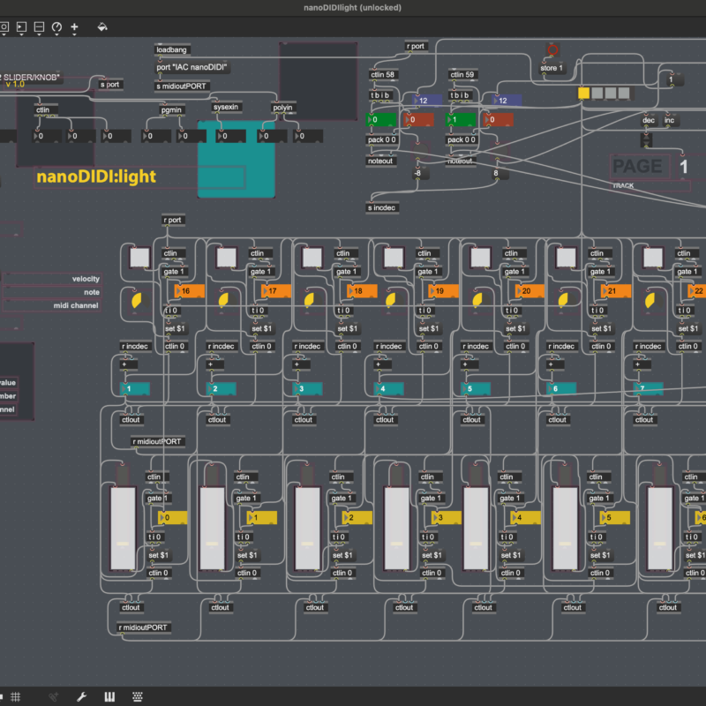Open the piano keyboard icon

coord(109,697)
